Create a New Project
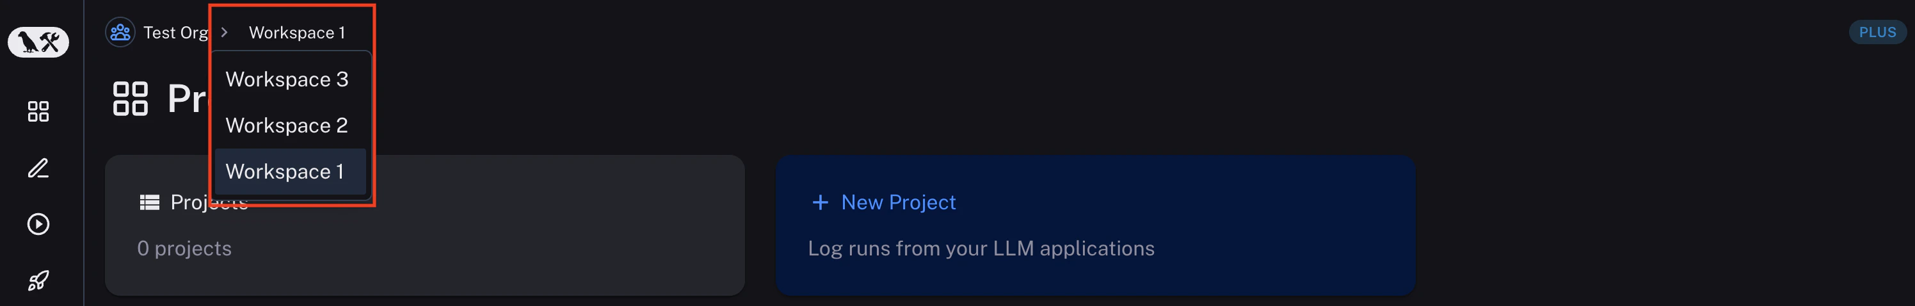The width and height of the screenshot is (1915, 306). (898, 202)
